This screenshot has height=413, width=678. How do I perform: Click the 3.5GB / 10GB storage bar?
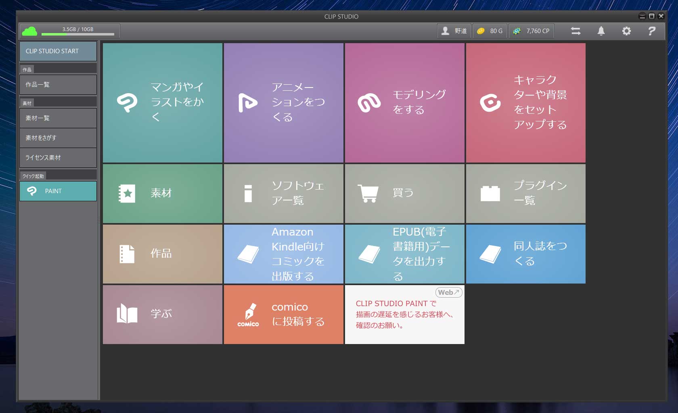click(x=78, y=32)
